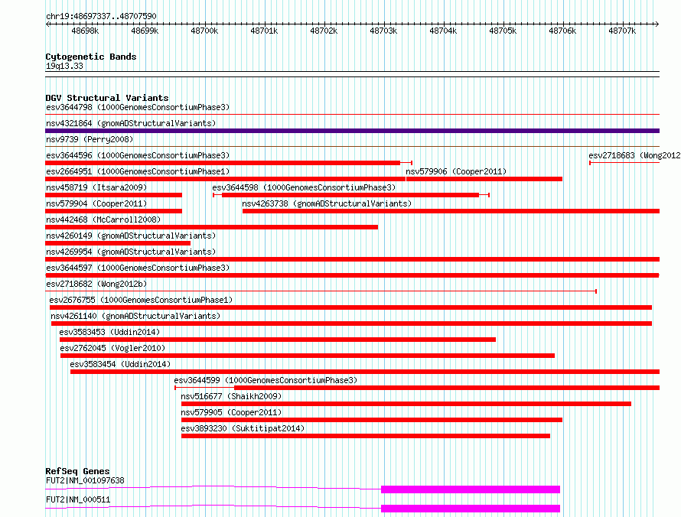Screen dimensions: 681x517
Task: Click the Cytogenetic Bands track title
Action: [x=91, y=57]
